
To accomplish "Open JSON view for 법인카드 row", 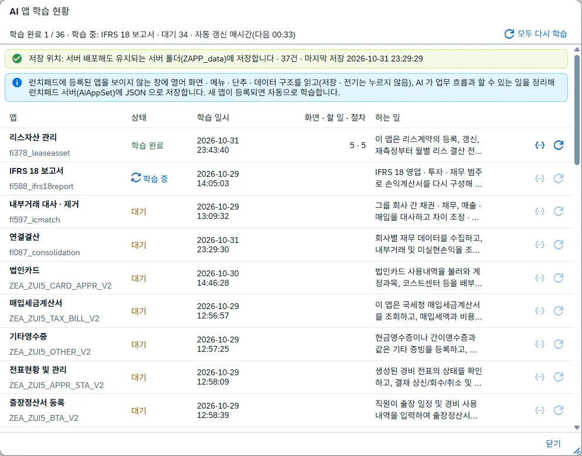I will pos(540,277).
